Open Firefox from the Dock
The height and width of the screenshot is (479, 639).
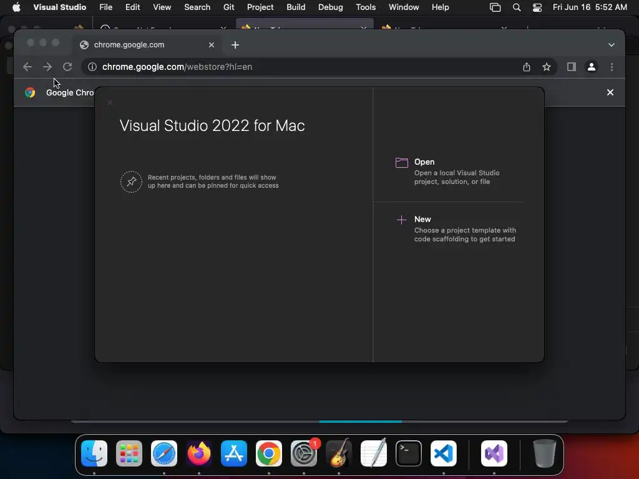click(x=199, y=453)
